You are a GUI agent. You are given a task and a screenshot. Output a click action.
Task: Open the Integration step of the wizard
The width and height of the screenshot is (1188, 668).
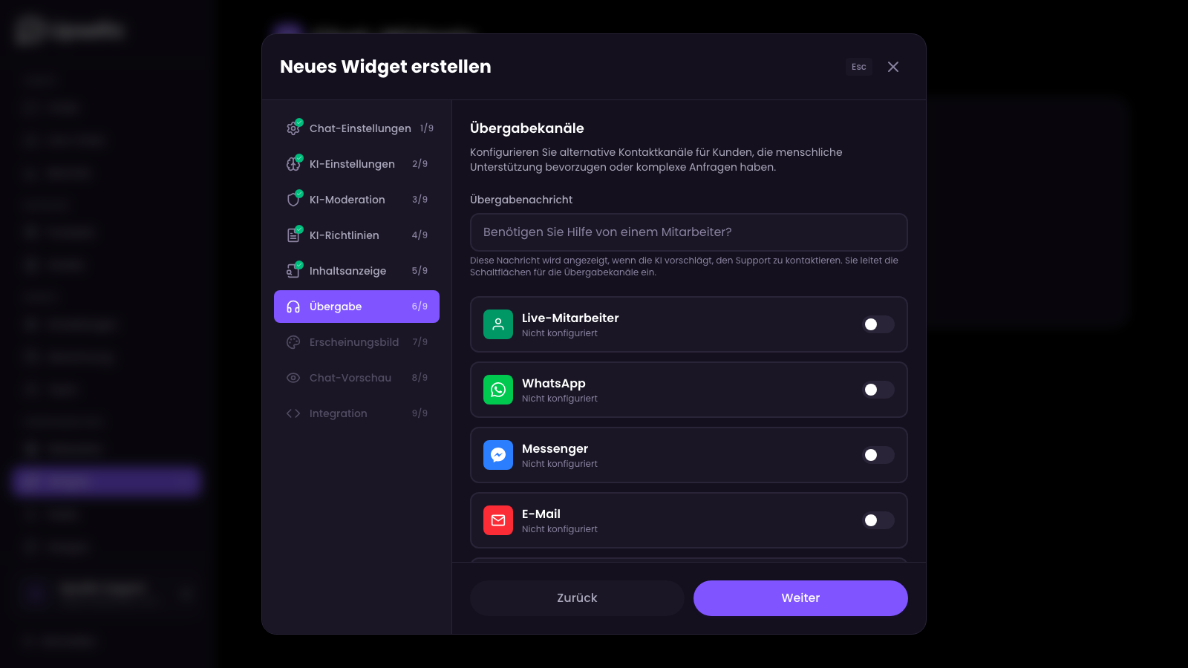click(338, 413)
